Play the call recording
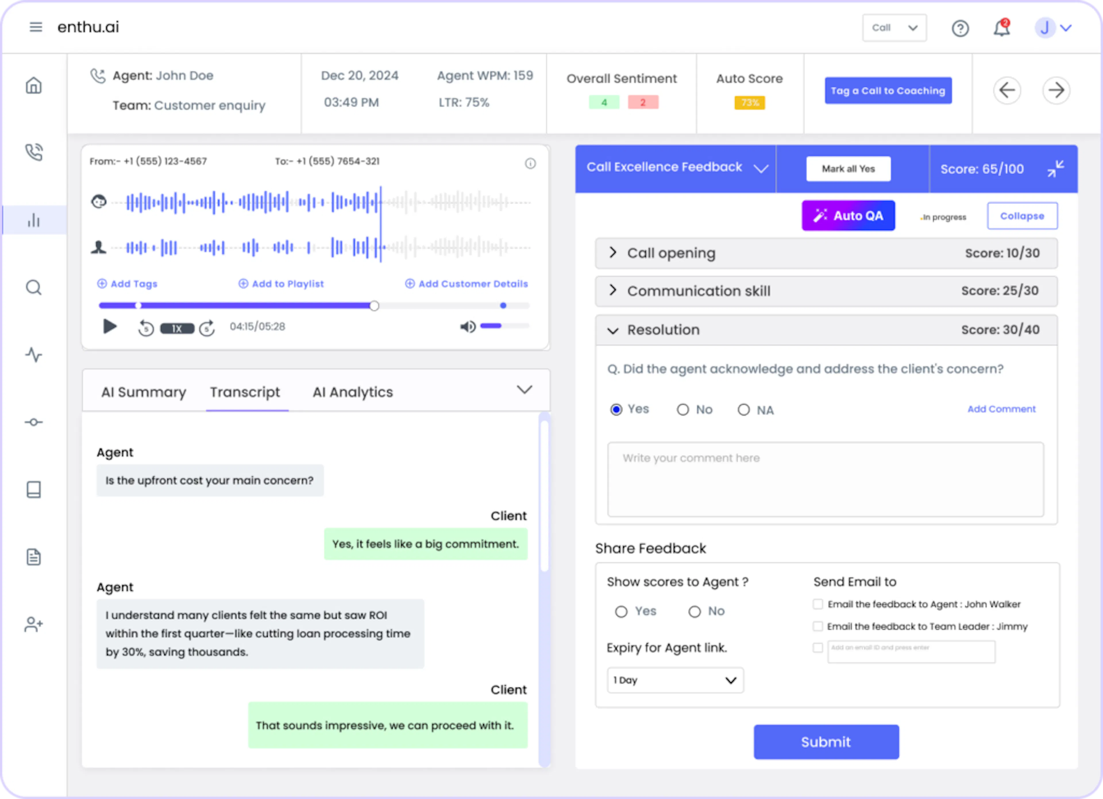This screenshot has width=1103, height=799. pyautogui.click(x=110, y=327)
